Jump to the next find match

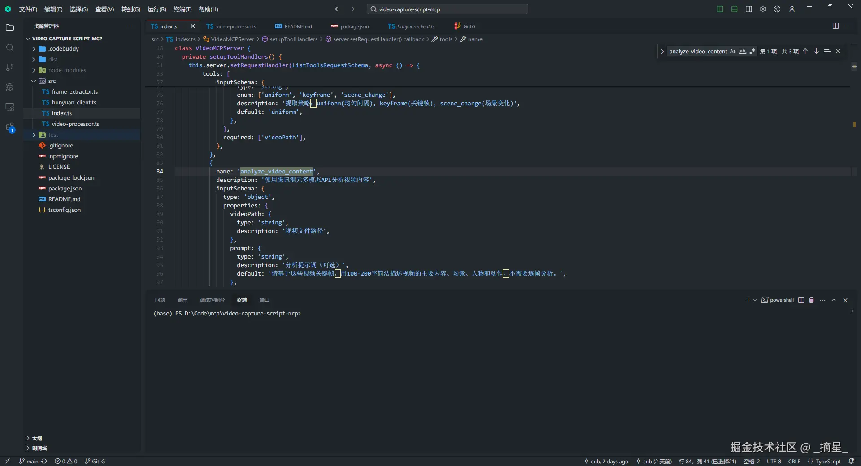[816, 51]
